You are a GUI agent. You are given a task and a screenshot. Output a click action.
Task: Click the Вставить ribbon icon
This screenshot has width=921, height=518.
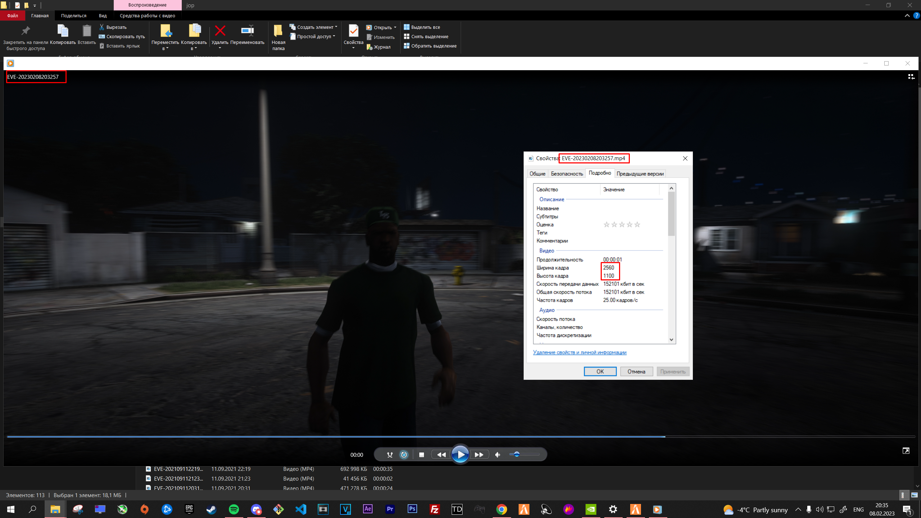coord(87,35)
